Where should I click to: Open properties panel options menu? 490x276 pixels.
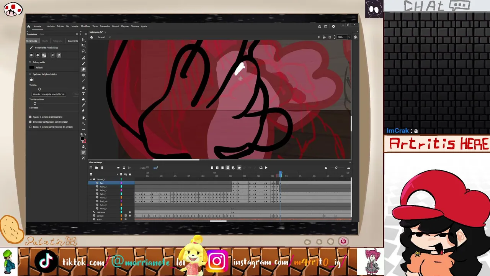77,34
